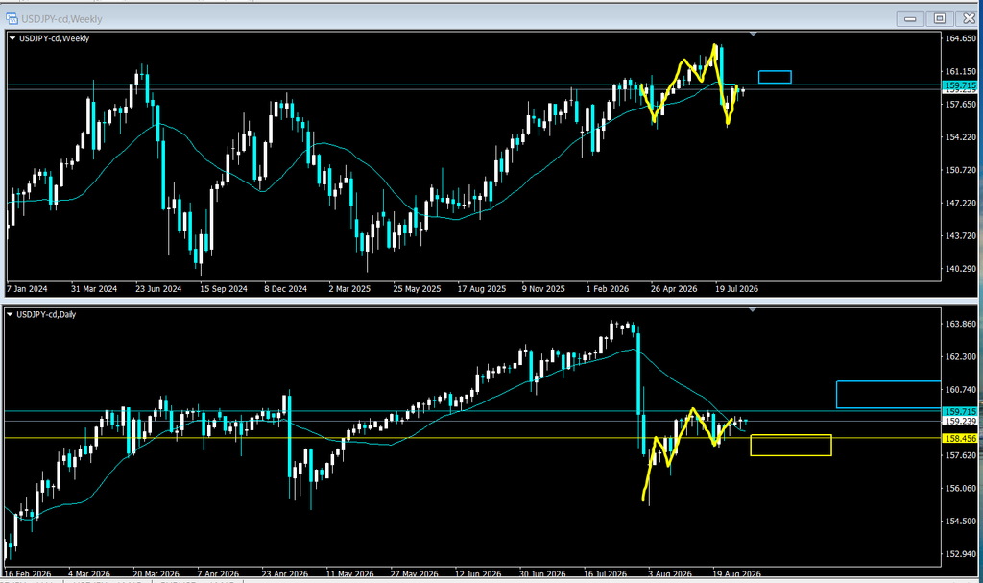This screenshot has height=583, width=983.
Task: Open the dropdown triangle beside USDJPY-cd,Weekly label
Action: (12, 38)
